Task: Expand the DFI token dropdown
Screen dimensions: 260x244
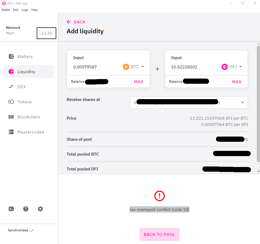Action: coord(232,67)
